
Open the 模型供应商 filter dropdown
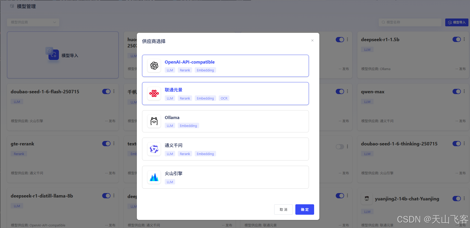pyautogui.click(x=33, y=22)
